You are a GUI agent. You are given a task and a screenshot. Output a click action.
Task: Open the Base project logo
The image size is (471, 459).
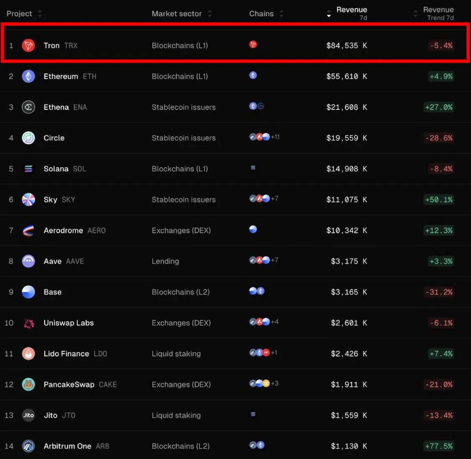tap(28, 292)
